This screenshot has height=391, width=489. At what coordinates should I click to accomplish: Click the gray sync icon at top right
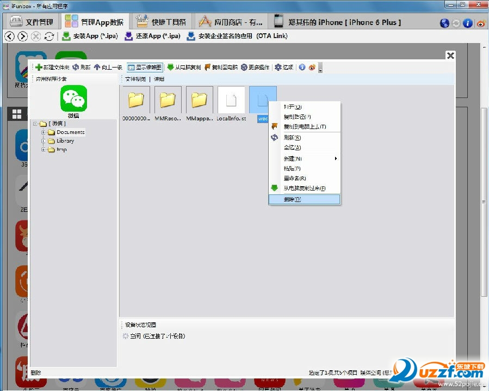(x=456, y=23)
